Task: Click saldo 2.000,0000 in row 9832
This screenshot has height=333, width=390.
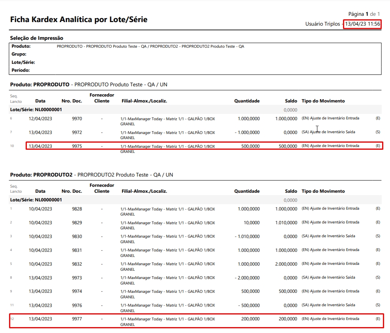Action: point(286,264)
